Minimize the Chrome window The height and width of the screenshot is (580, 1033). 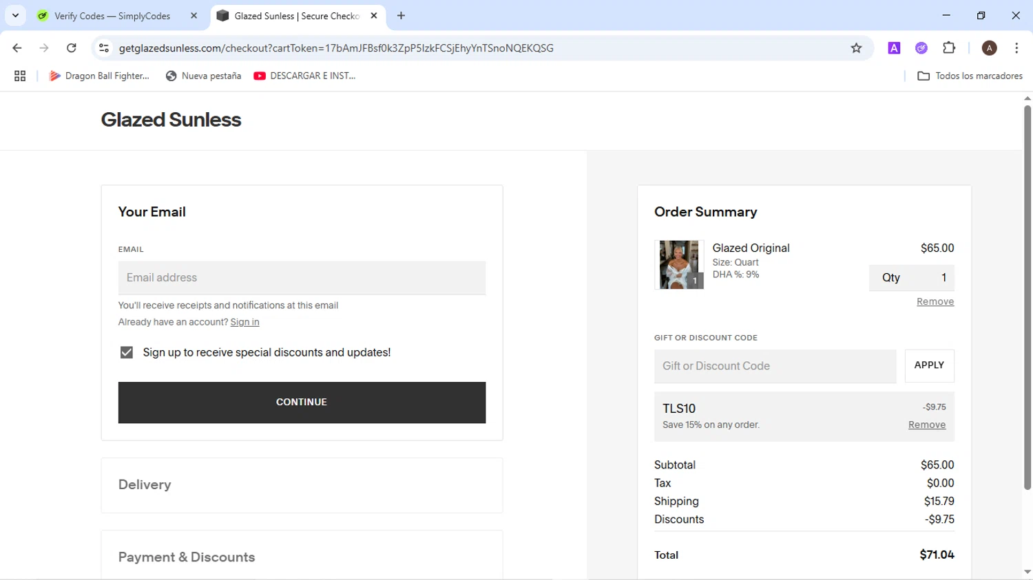(946, 15)
